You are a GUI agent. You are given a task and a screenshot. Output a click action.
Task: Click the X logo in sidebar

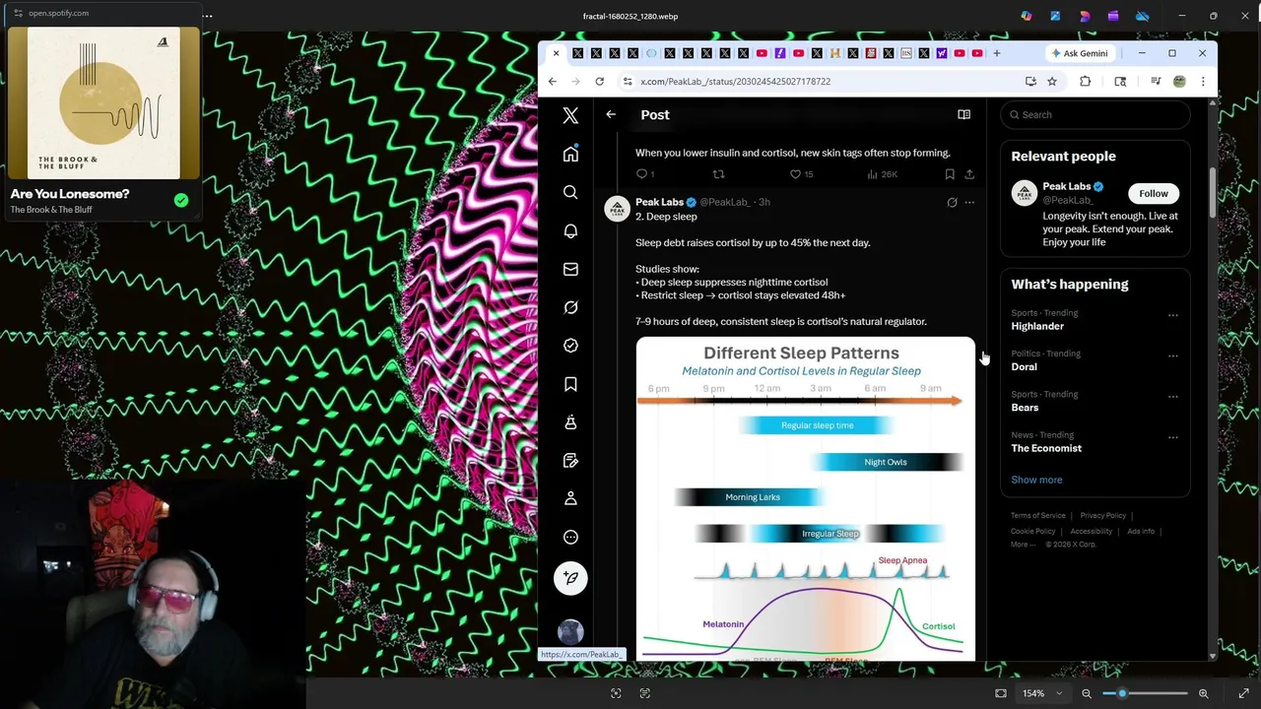point(570,115)
